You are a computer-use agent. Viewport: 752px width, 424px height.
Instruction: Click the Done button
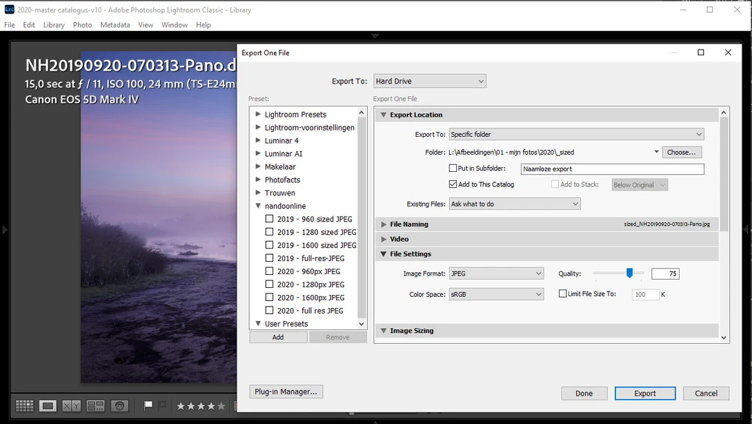click(x=584, y=393)
